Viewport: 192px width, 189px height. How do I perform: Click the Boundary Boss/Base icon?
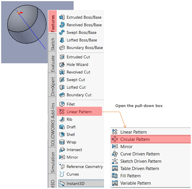pos(62,48)
